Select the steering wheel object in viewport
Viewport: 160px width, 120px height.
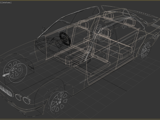pyautogui.click(x=65, y=39)
